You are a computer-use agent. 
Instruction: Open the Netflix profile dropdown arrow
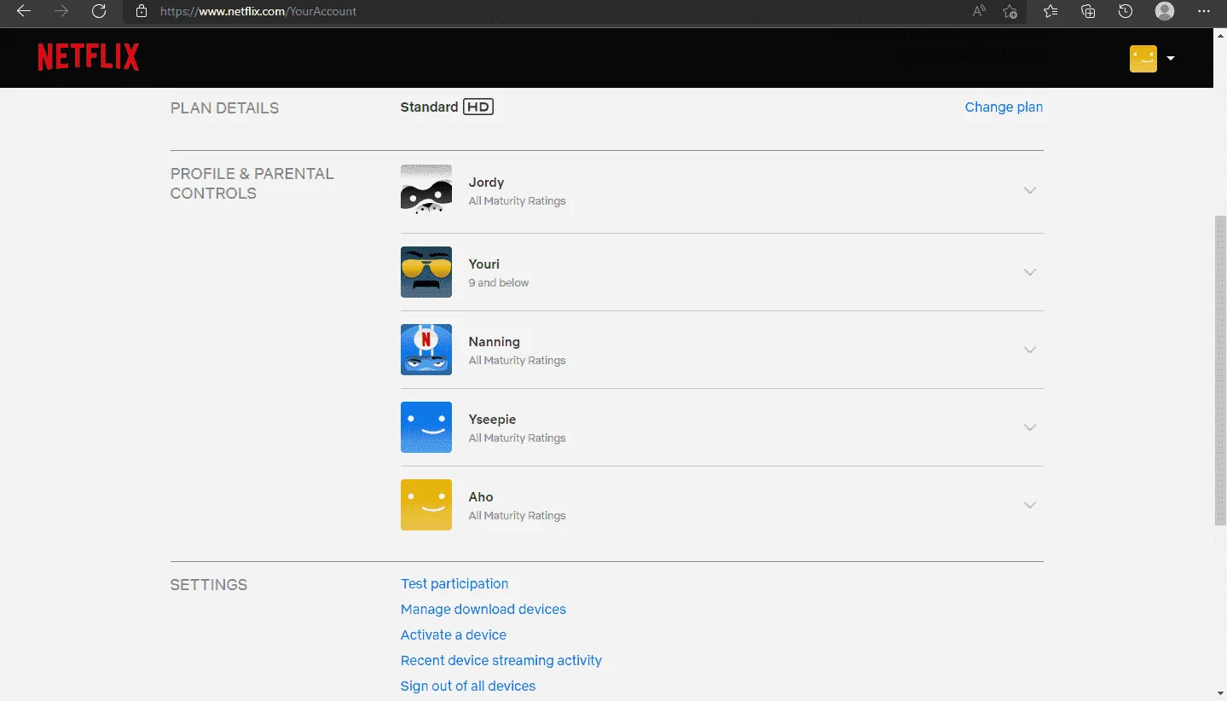point(1171,58)
